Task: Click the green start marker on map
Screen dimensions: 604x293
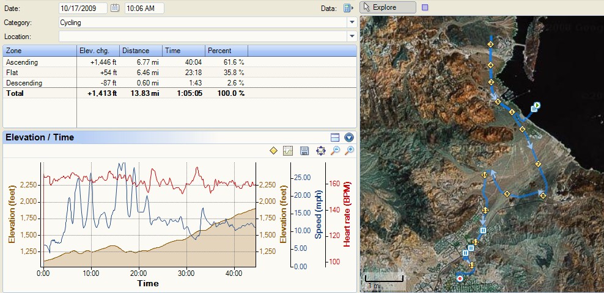Action: click(x=536, y=106)
